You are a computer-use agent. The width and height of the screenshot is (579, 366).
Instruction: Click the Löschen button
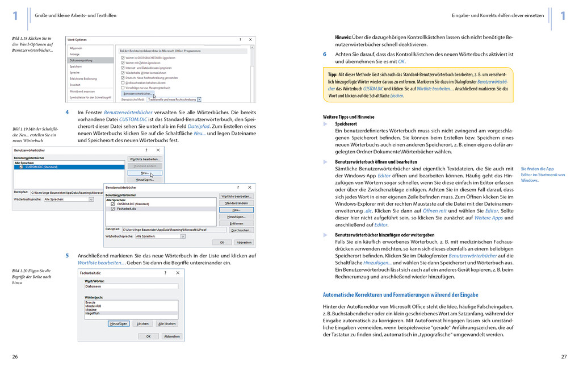click(x=142, y=323)
